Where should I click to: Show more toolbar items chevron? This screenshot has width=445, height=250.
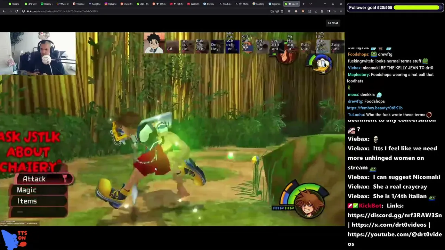[x=335, y=11]
